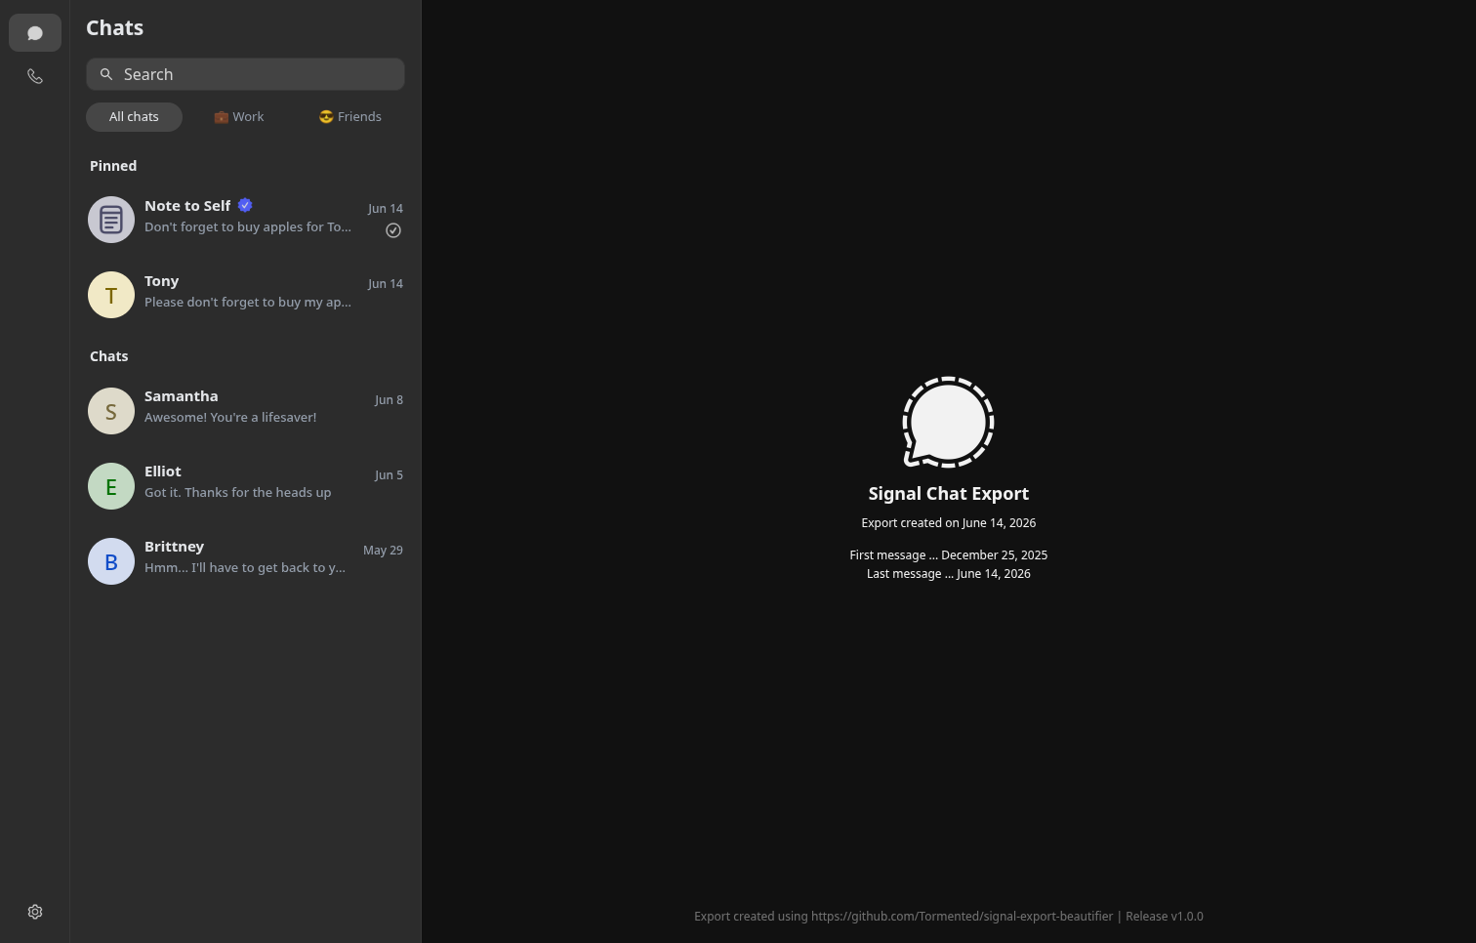The image size is (1476, 943).
Task: Open the Note to Self chat
Action: pyautogui.click(x=245, y=220)
